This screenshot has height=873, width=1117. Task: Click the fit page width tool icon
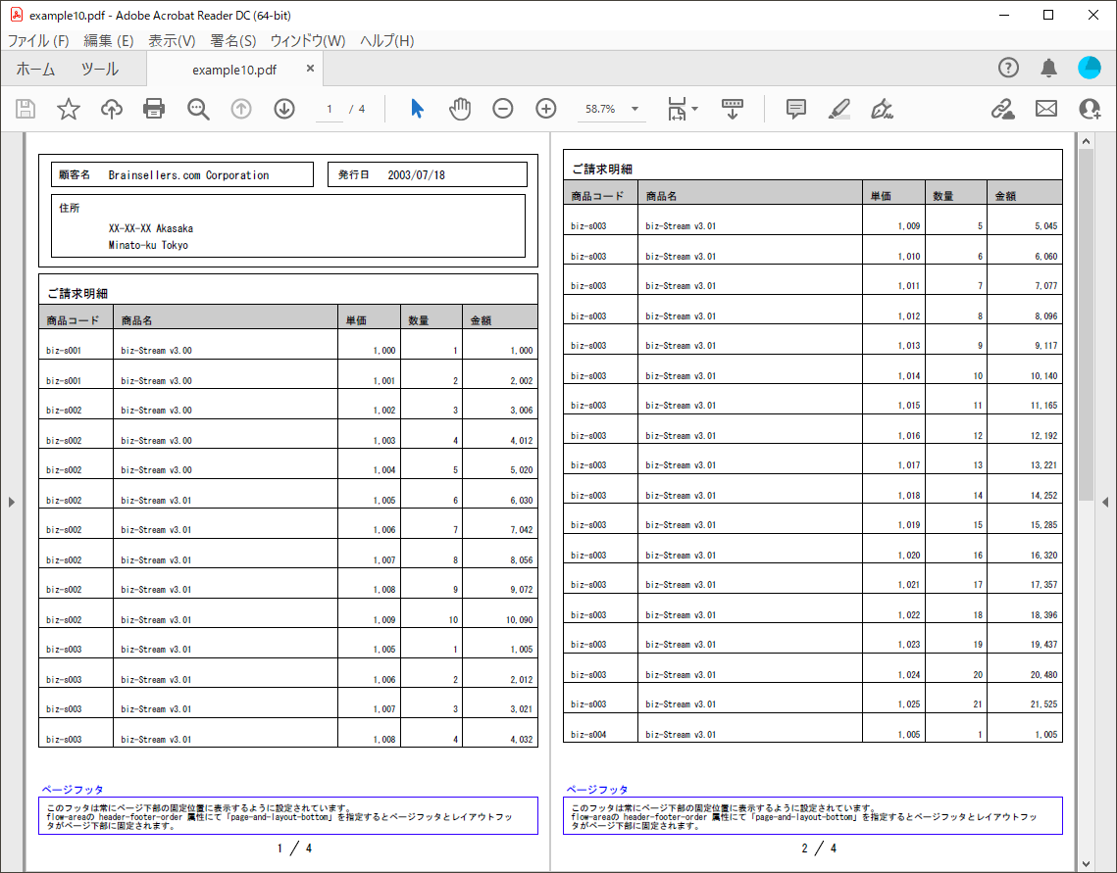(x=677, y=109)
